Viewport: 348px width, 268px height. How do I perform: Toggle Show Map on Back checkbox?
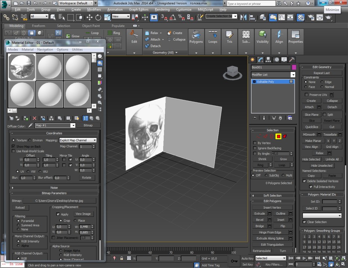[x=13, y=147]
